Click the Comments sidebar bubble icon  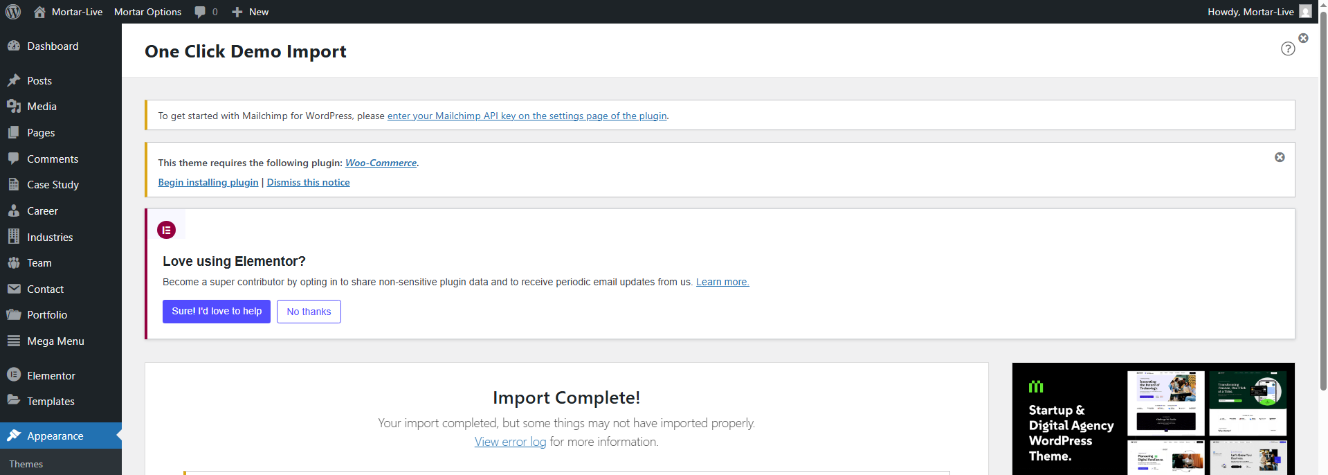point(14,159)
